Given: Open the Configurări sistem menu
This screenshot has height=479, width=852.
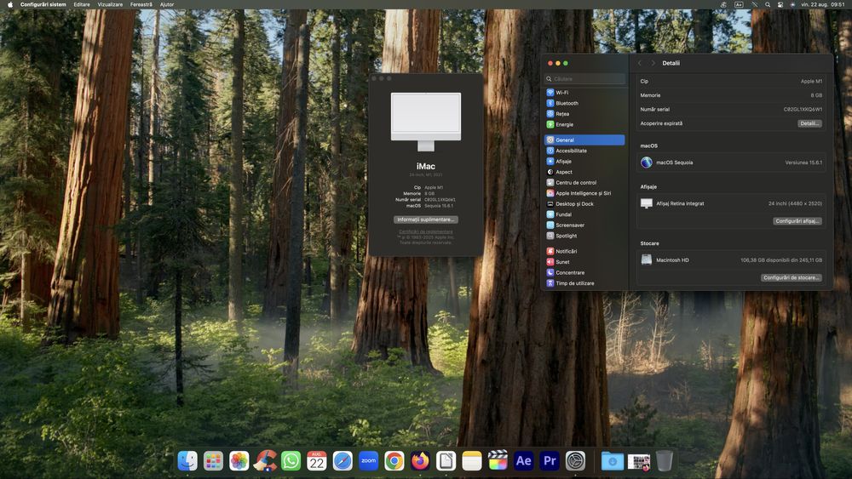Looking at the screenshot, I should click(43, 4).
